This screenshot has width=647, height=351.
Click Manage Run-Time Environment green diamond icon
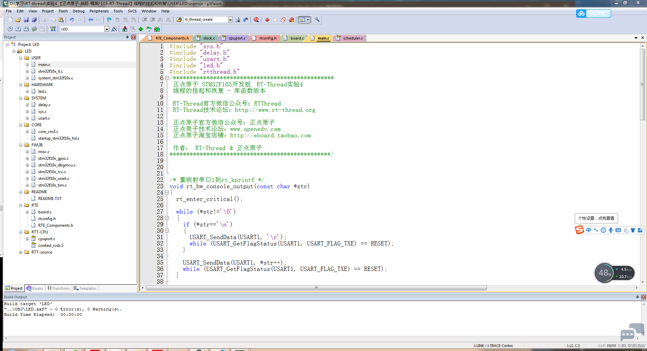coord(141,29)
